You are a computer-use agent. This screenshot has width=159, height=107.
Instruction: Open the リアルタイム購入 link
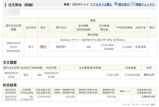point(100,5)
